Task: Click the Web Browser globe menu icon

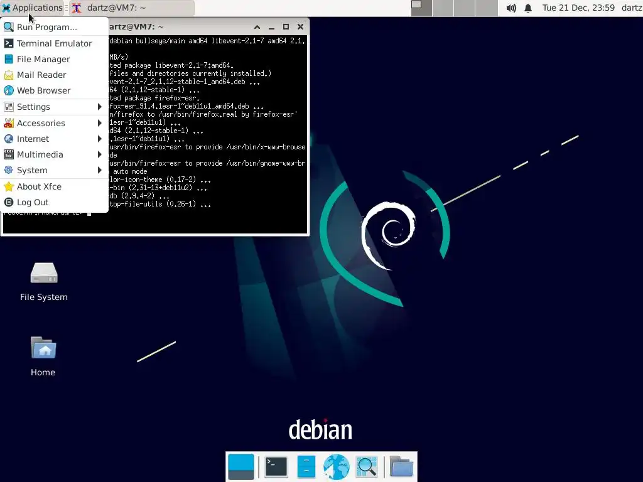Action: click(x=9, y=90)
